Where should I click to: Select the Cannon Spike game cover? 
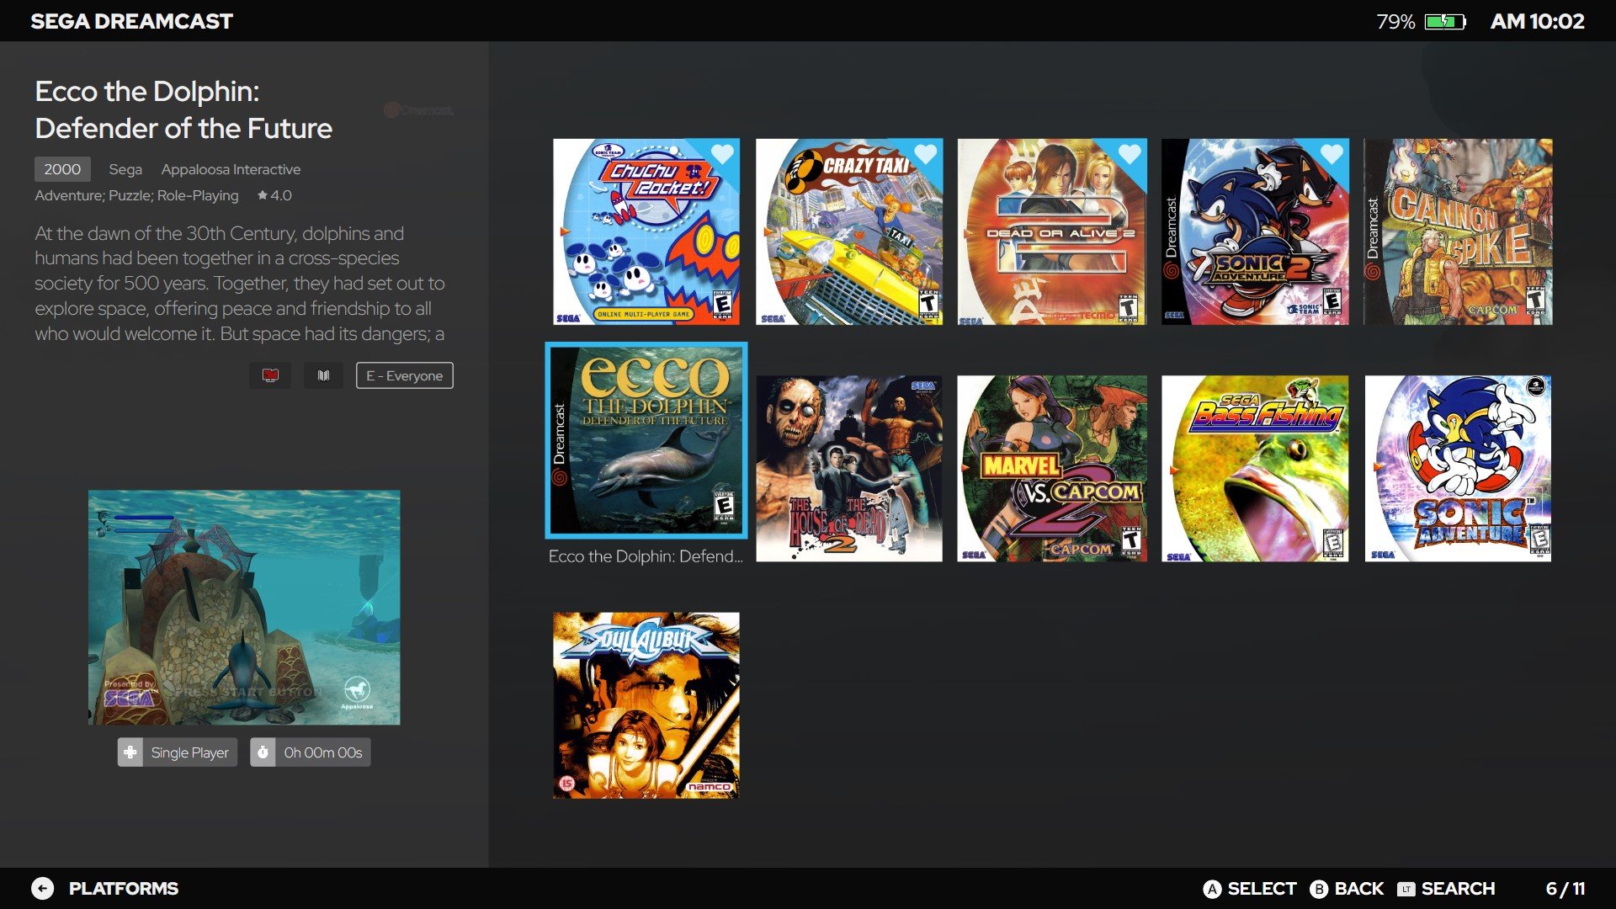[x=1458, y=232]
